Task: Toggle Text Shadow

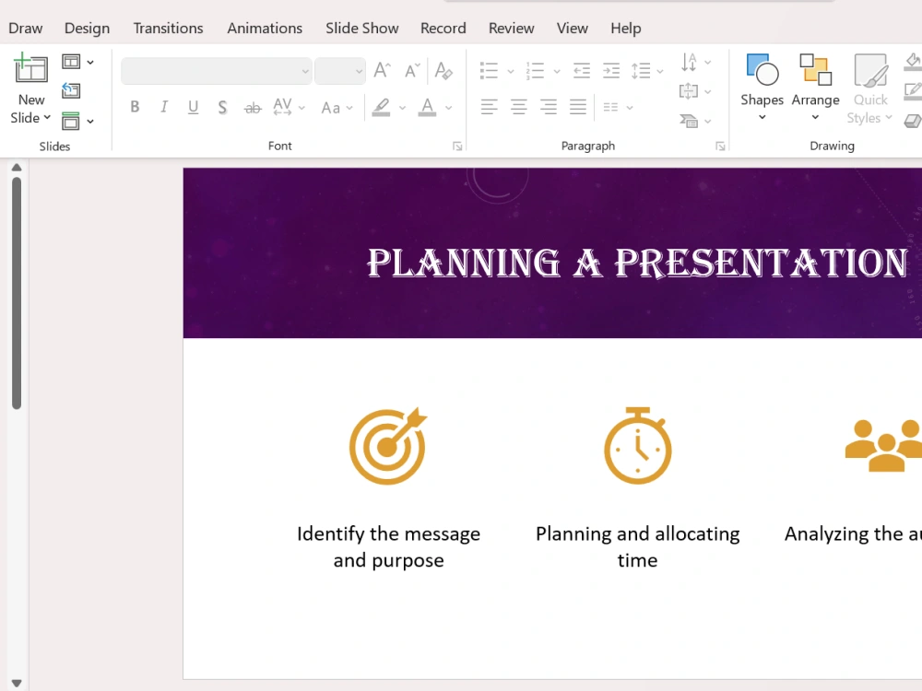Action: [x=222, y=107]
